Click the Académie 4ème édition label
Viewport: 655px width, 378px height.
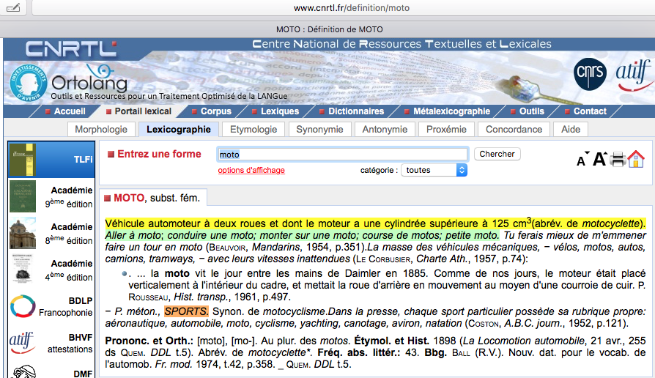pyautogui.click(x=70, y=270)
